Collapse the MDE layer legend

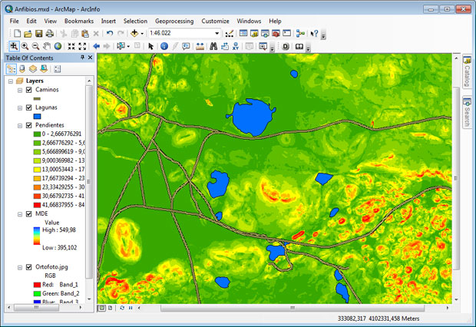(x=20, y=214)
